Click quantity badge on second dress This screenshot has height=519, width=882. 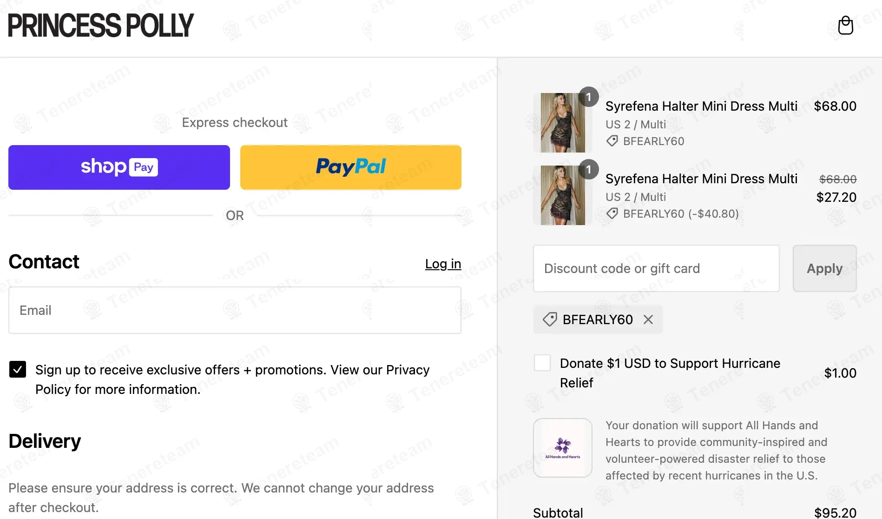click(588, 169)
